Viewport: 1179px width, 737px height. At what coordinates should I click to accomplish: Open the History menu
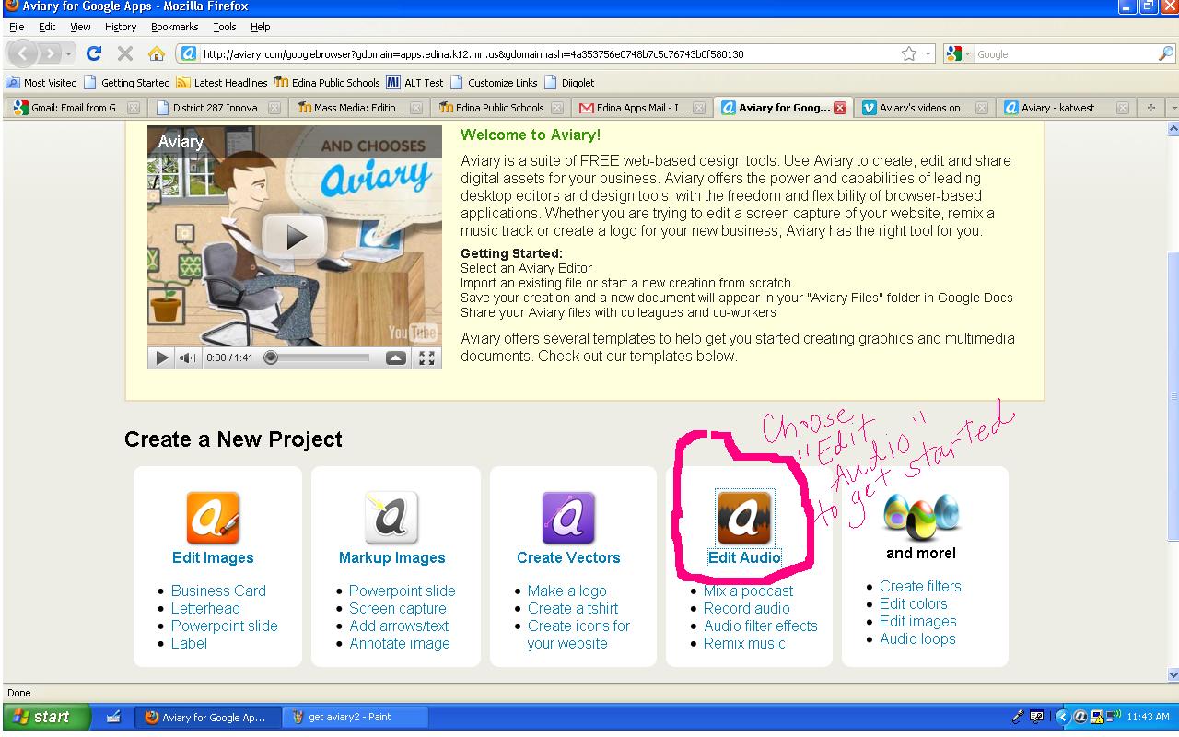(x=121, y=27)
